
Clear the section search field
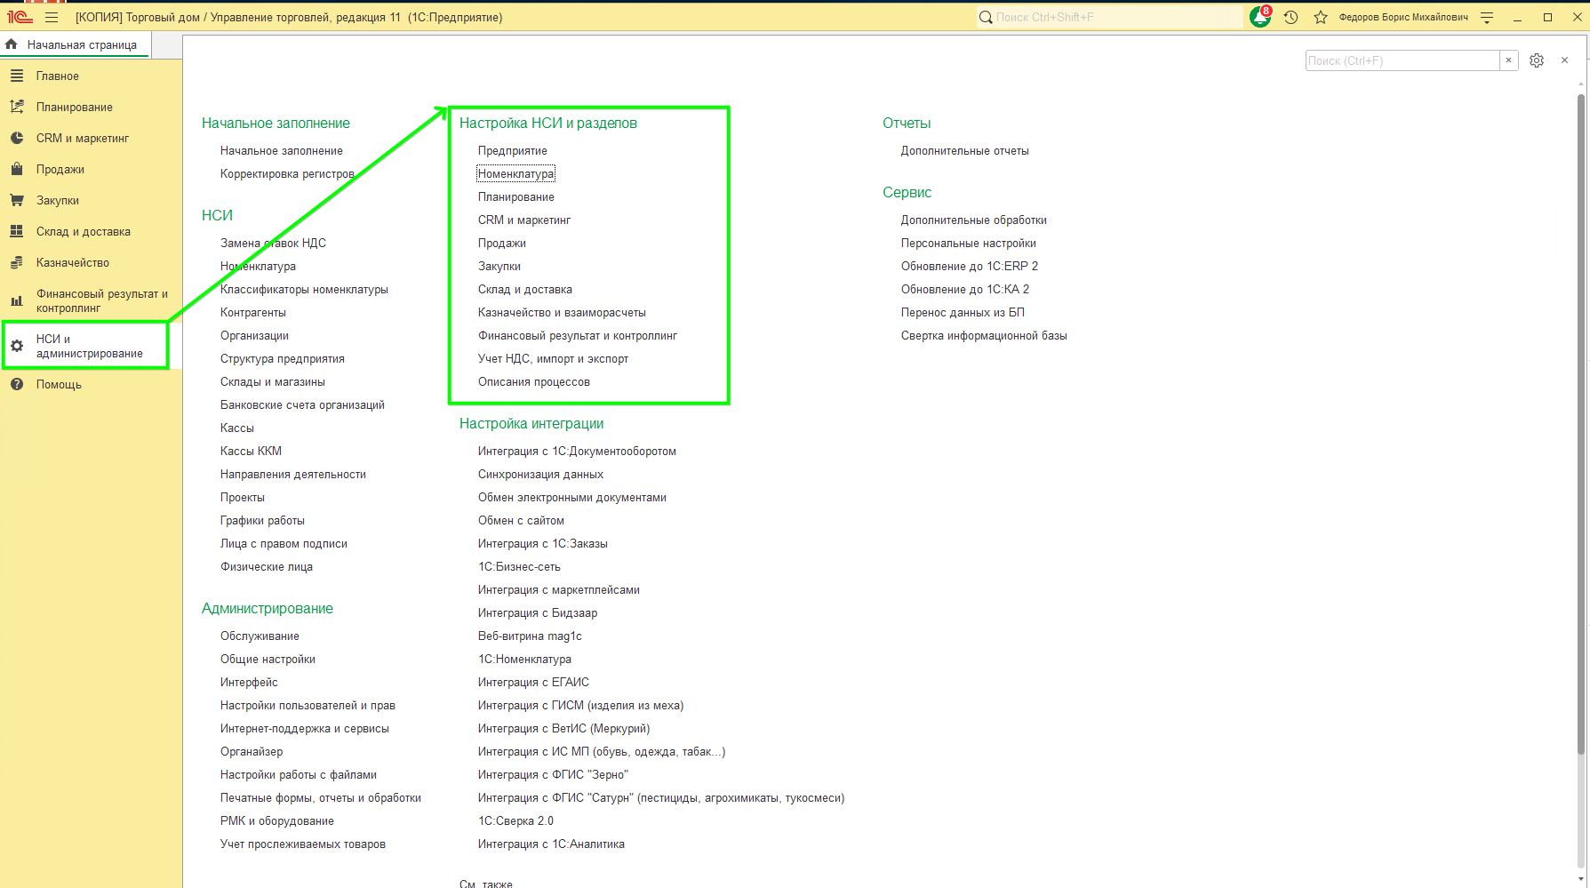tap(1508, 60)
